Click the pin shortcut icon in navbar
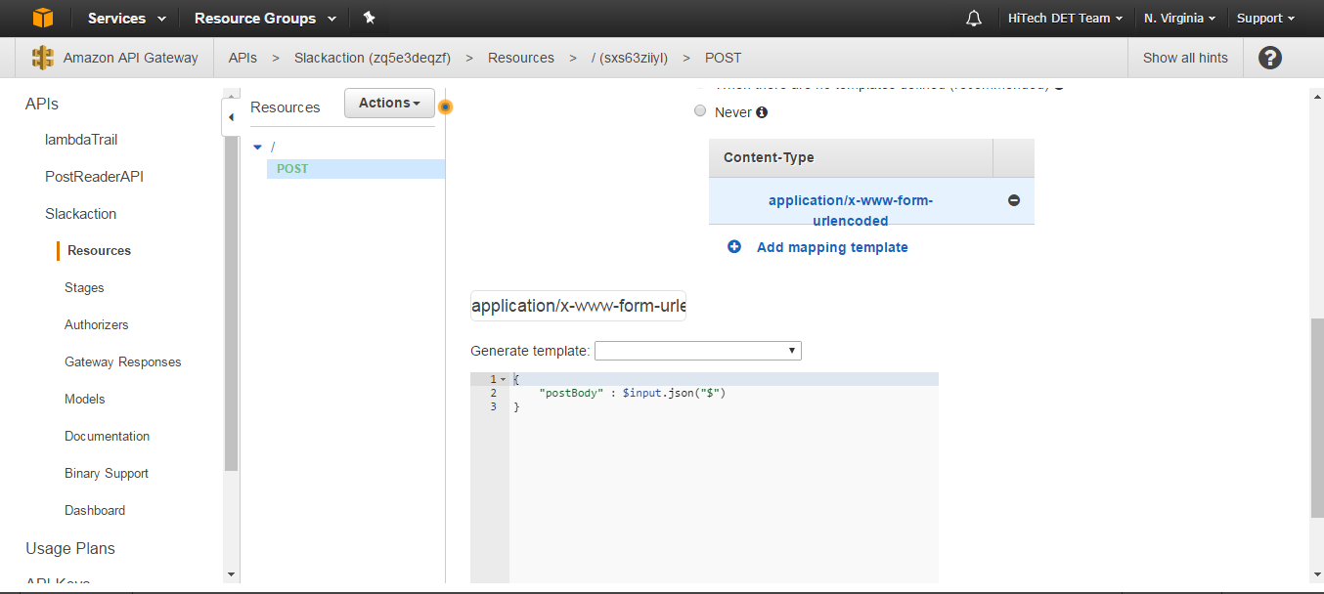 [369, 18]
